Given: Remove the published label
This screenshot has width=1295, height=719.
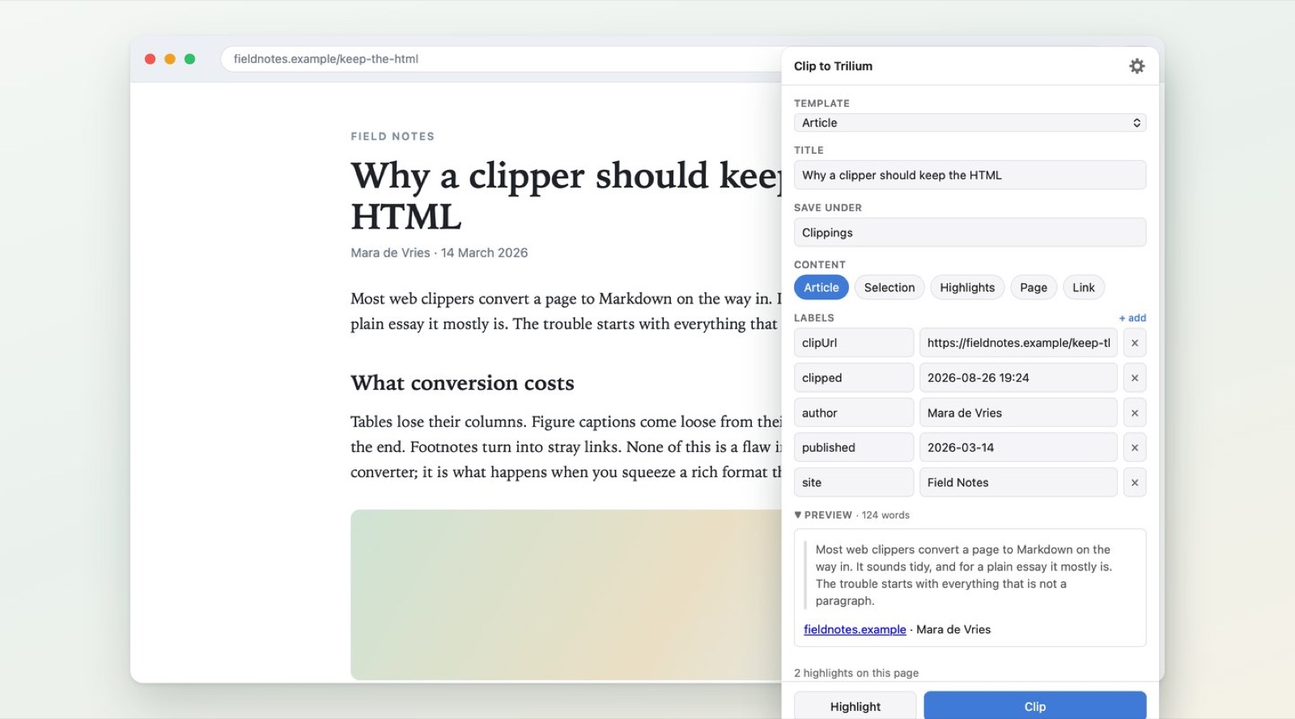Looking at the screenshot, I should coord(1135,448).
